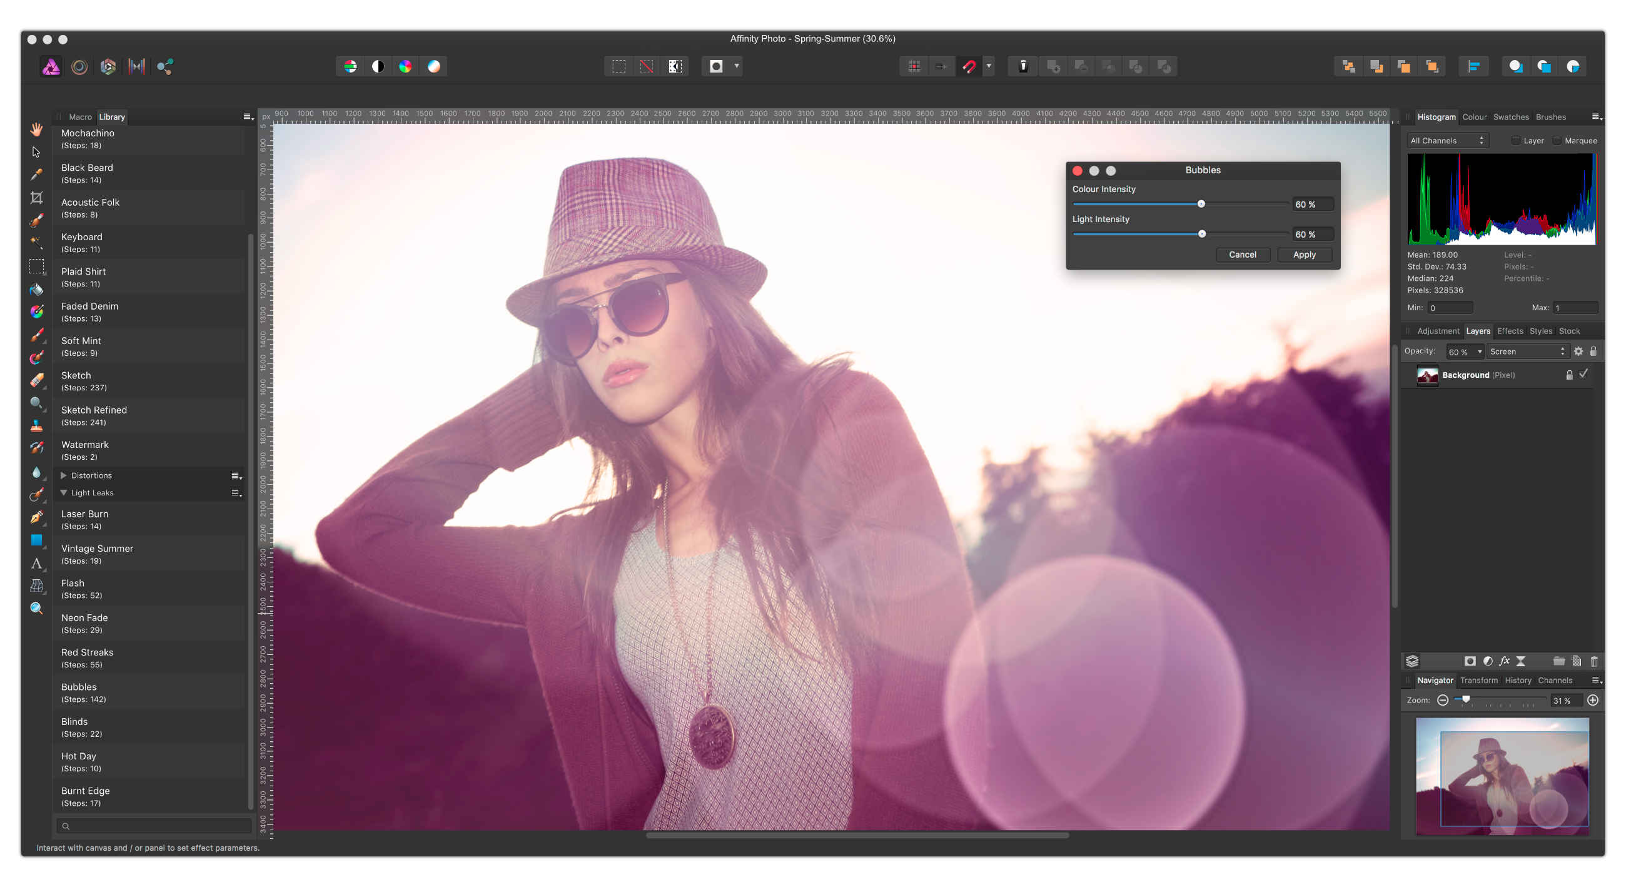Click Apply in Bubbles dialog

pos(1304,255)
